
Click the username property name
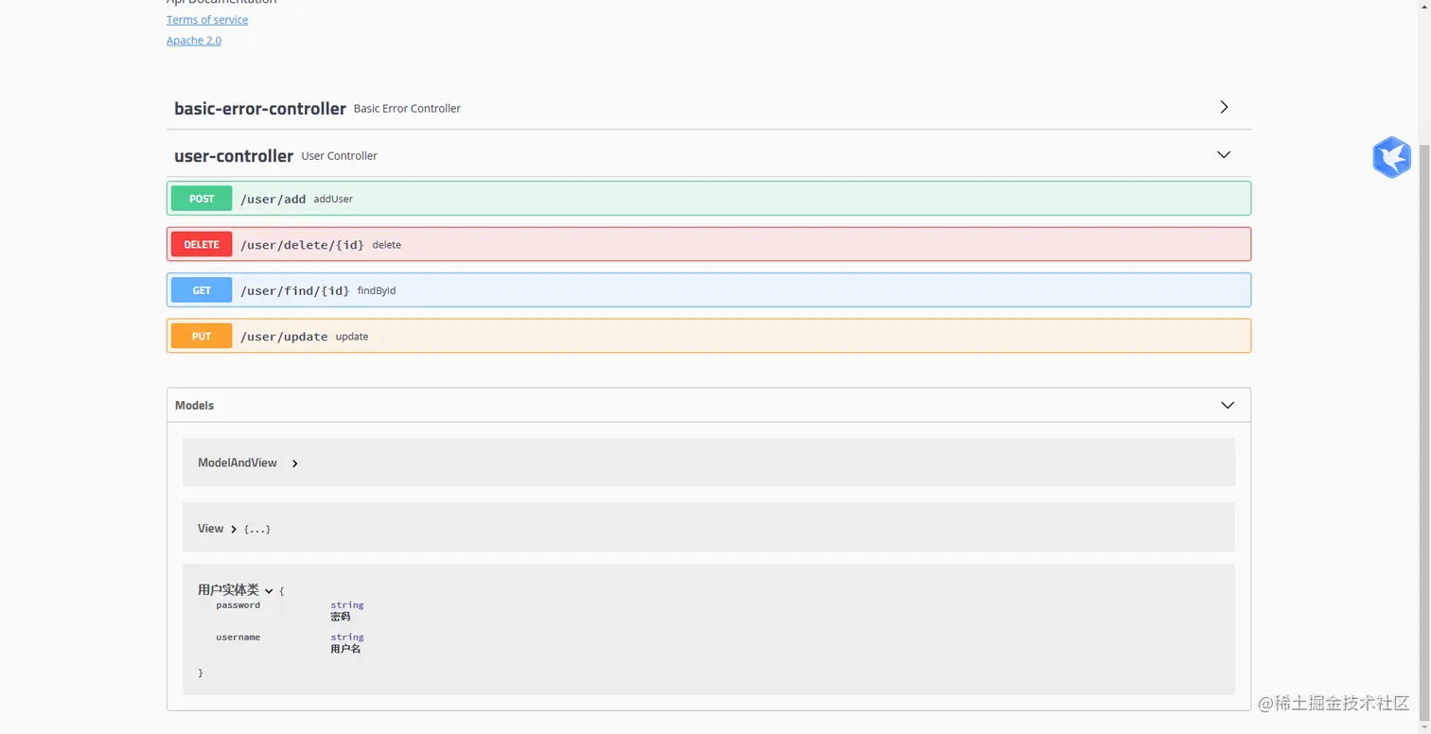click(x=238, y=638)
